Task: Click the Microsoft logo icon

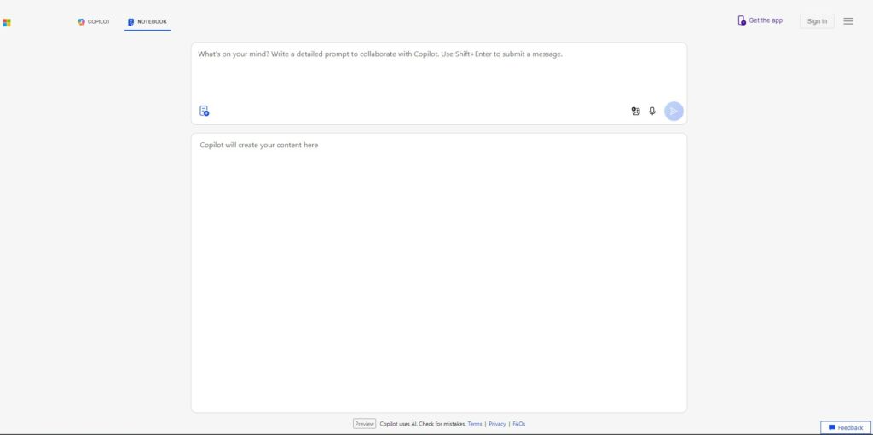Action: pyautogui.click(x=7, y=22)
